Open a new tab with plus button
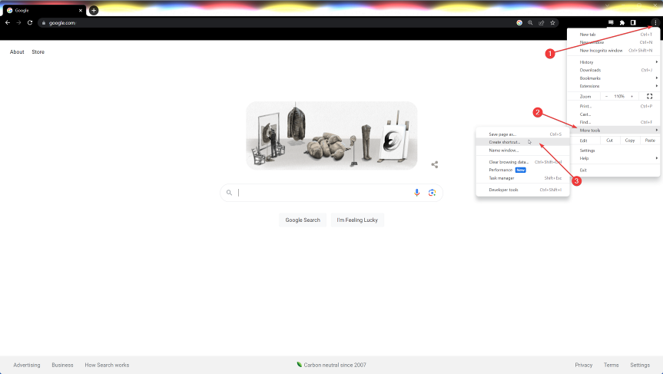Image resolution: width=663 pixels, height=374 pixels. pos(94,10)
